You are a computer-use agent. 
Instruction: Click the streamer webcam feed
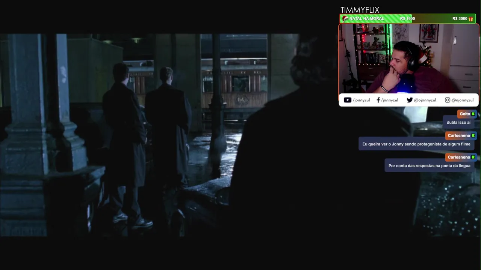[409, 58]
